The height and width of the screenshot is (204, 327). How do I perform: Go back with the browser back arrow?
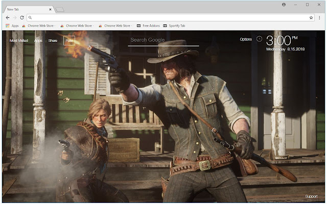coord(8,18)
